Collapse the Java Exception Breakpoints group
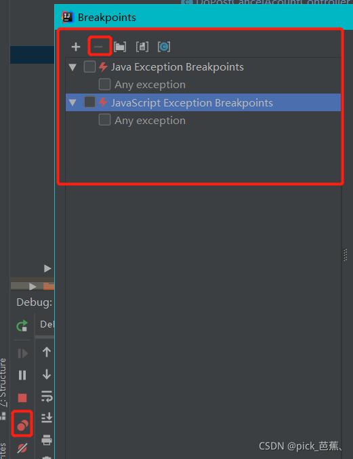 [x=72, y=67]
